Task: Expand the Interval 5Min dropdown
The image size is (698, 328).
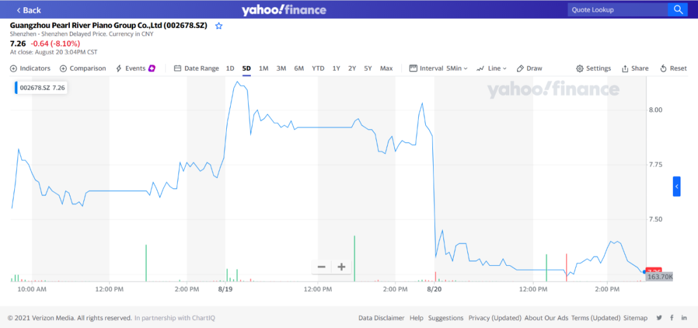Action: [x=439, y=69]
